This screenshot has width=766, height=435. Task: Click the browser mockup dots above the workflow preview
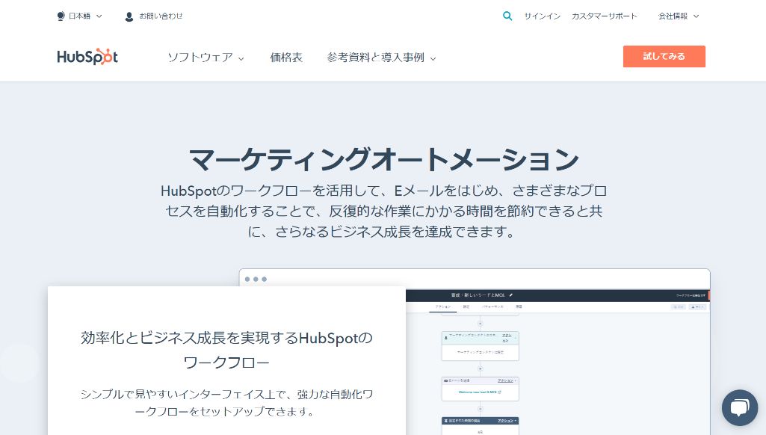click(x=256, y=279)
